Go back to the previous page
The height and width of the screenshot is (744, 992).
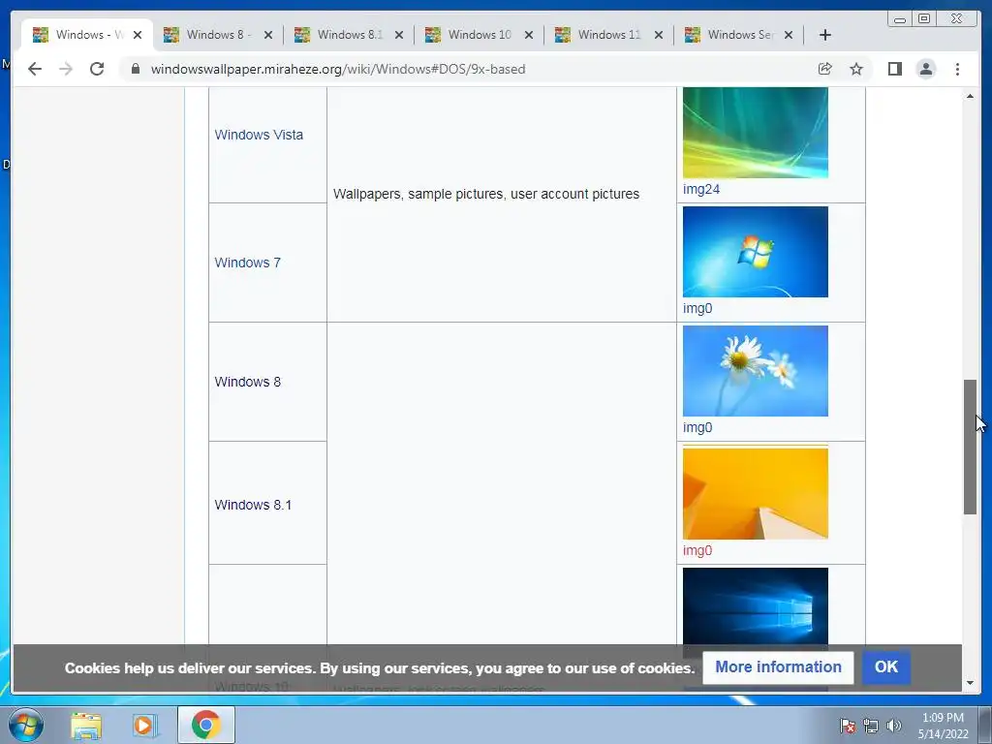click(35, 69)
